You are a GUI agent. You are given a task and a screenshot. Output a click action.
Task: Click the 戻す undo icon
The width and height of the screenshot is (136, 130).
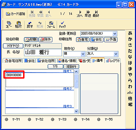coord(30,25)
